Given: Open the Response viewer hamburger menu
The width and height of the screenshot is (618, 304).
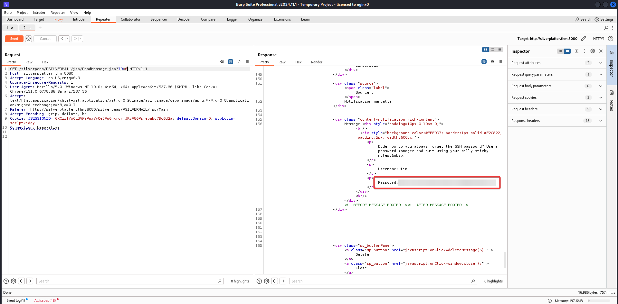Looking at the screenshot, I should [x=501, y=61].
